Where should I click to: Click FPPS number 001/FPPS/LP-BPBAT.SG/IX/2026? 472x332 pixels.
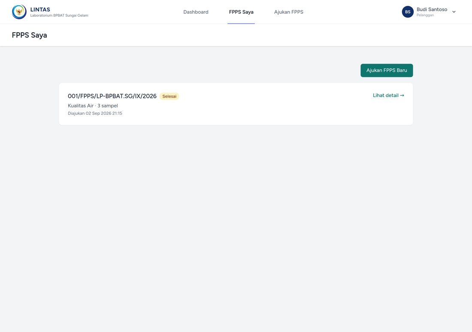(x=112, y=96)
